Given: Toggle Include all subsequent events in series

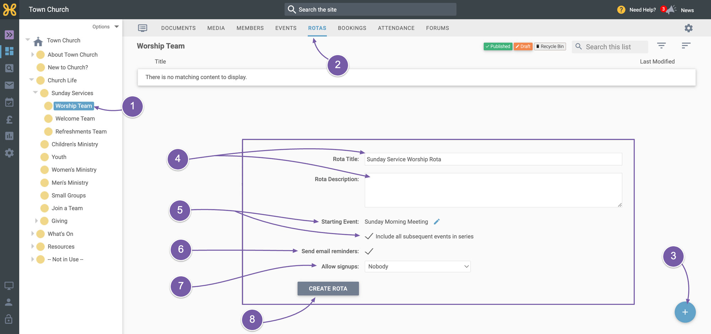Looking at the screenshot, I should point(369,237).
